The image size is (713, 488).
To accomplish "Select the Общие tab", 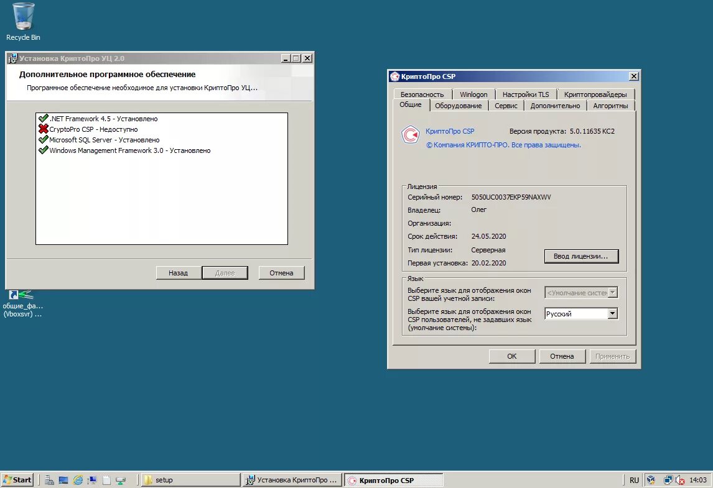I will point(411,104).
